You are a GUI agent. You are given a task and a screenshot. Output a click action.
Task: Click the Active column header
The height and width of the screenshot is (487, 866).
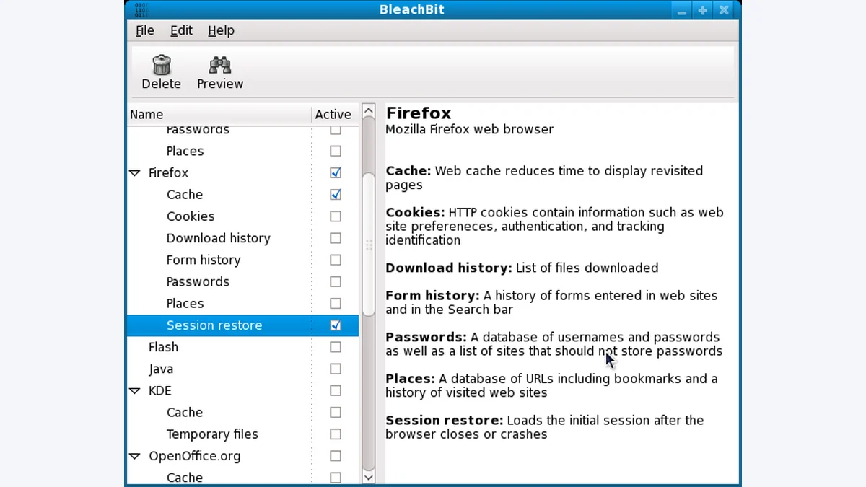[x=333, y=114]
